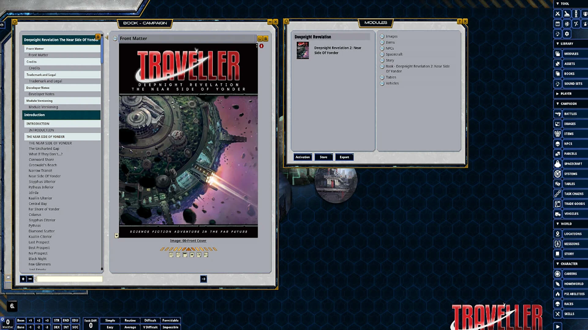Open the Assets library panel
This screenshot has width=588, height=330.
point(571,64)
